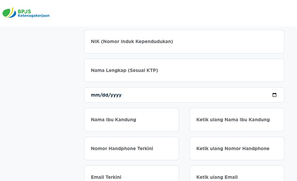Click the Email Terkini field
The width and height of the screenshot is (297, 181).
131,173
